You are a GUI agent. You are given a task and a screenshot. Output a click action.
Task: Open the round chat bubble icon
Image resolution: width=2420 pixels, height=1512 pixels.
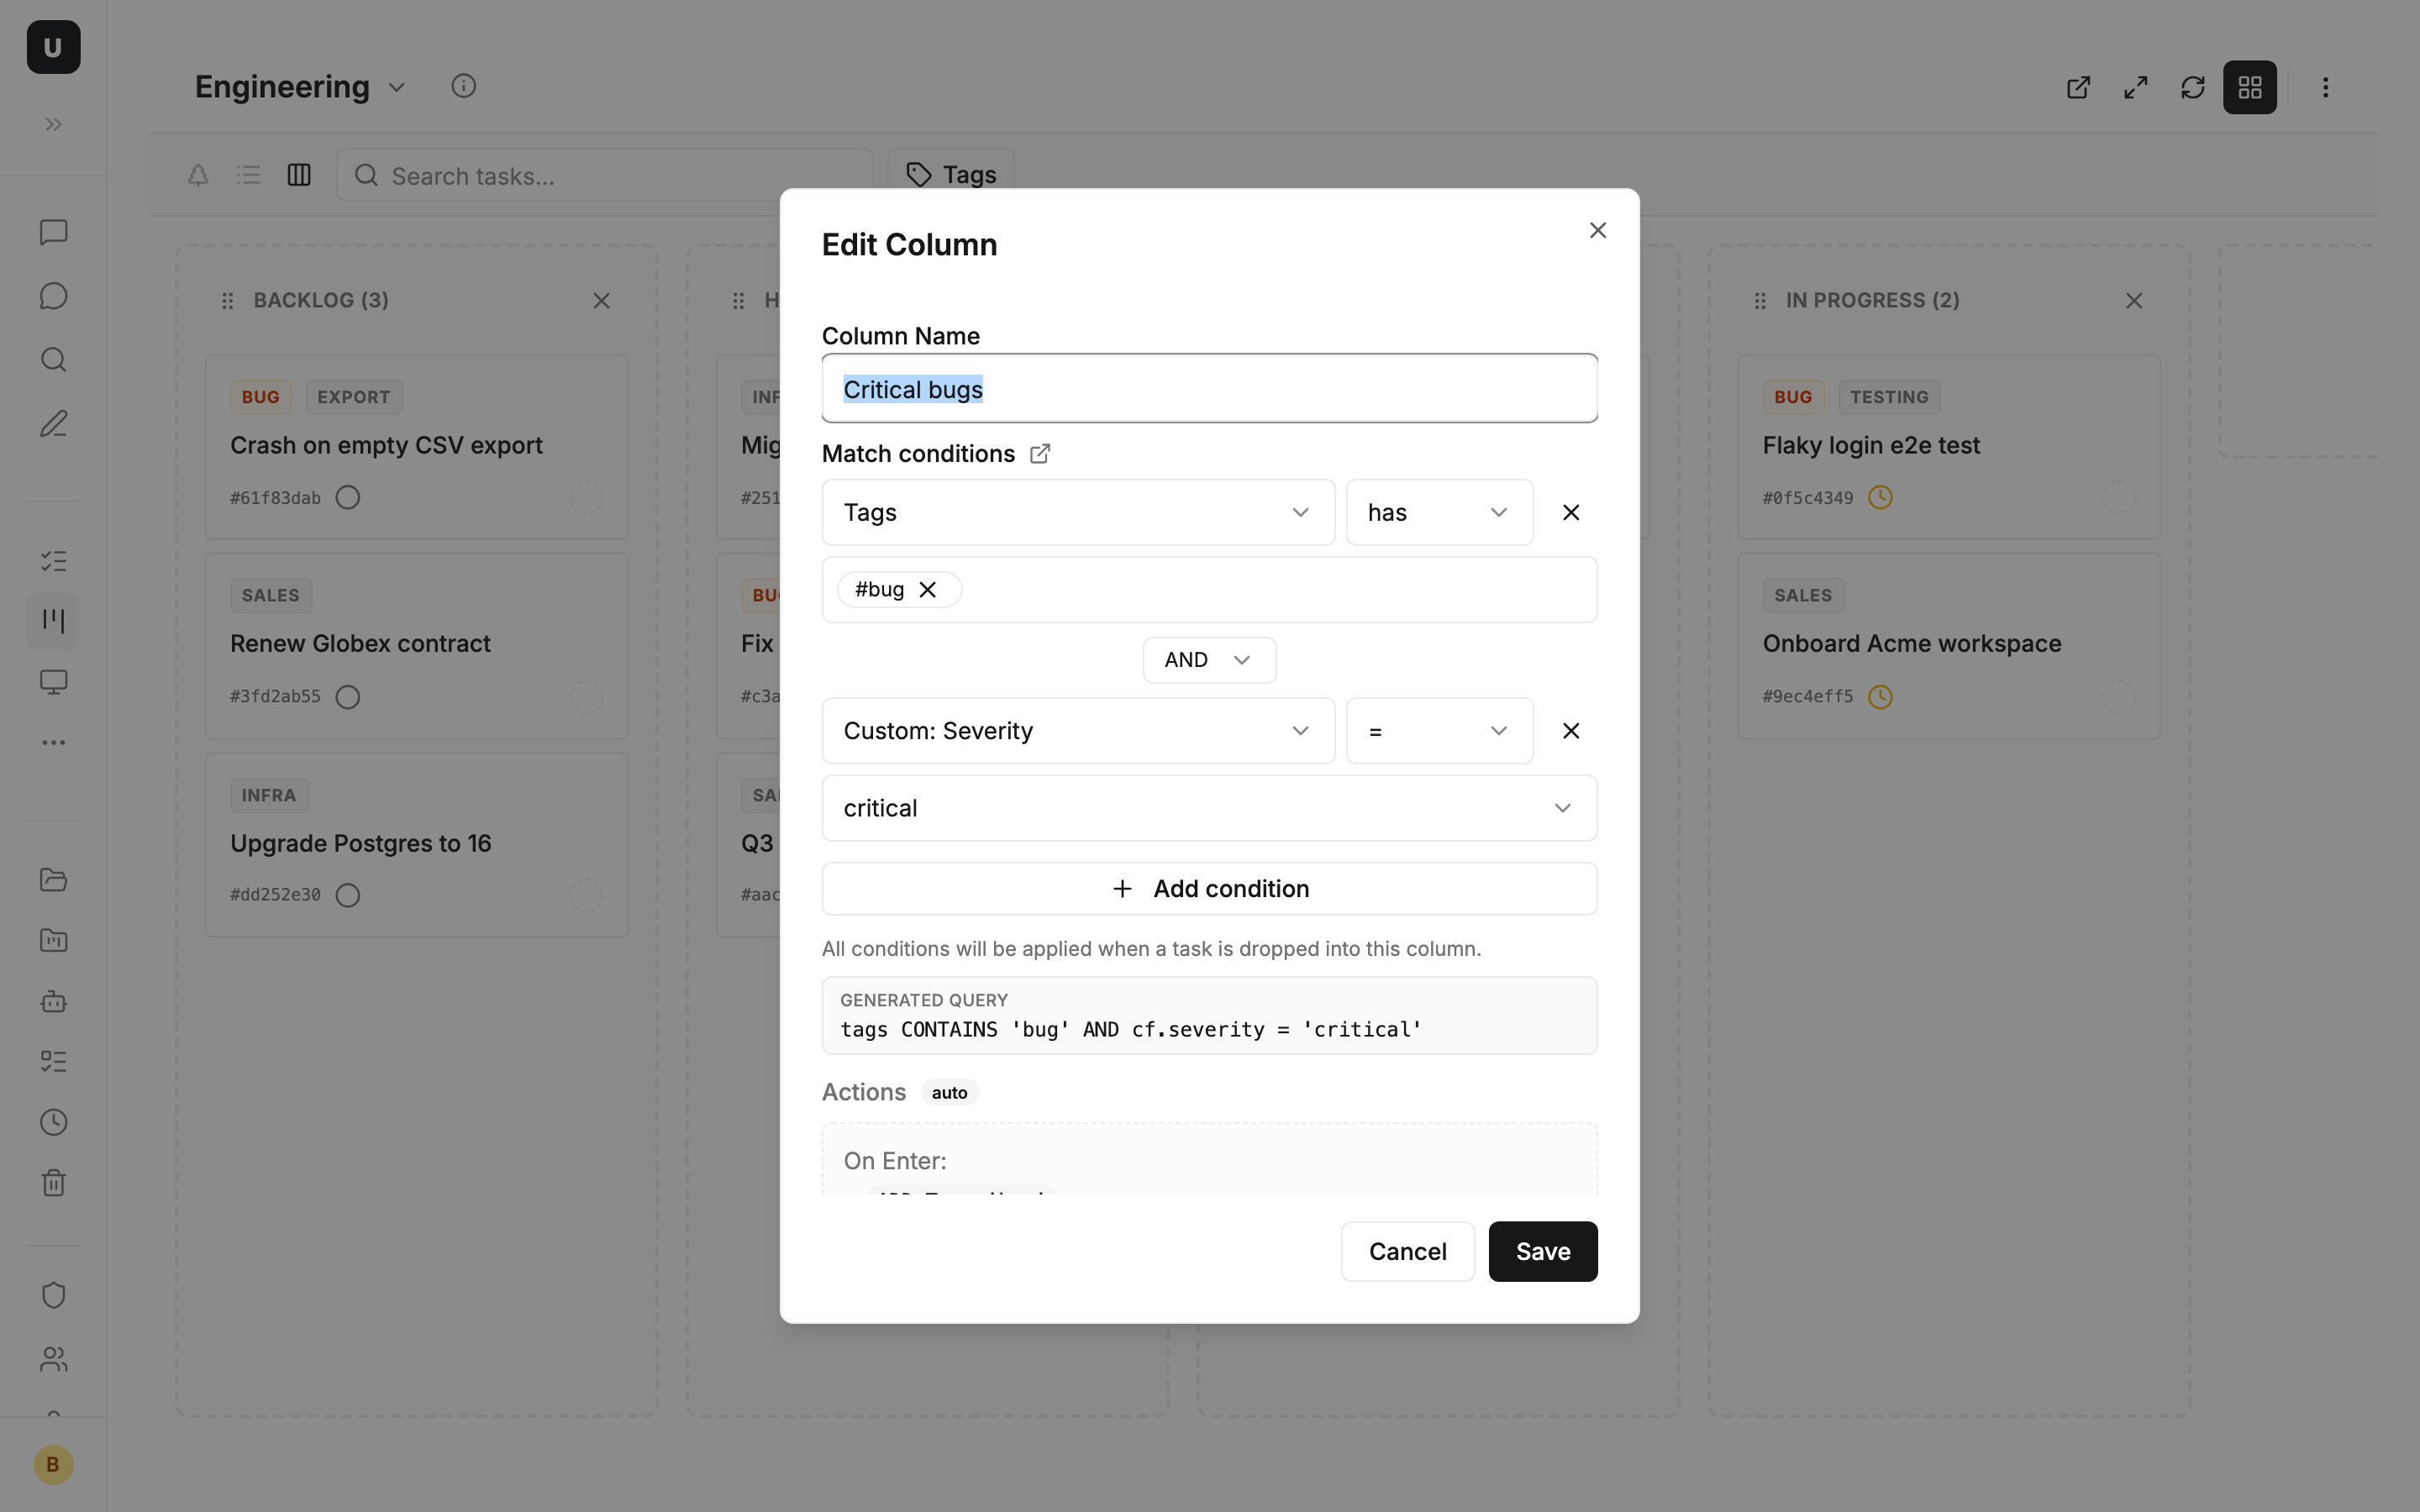pos(53,296)
